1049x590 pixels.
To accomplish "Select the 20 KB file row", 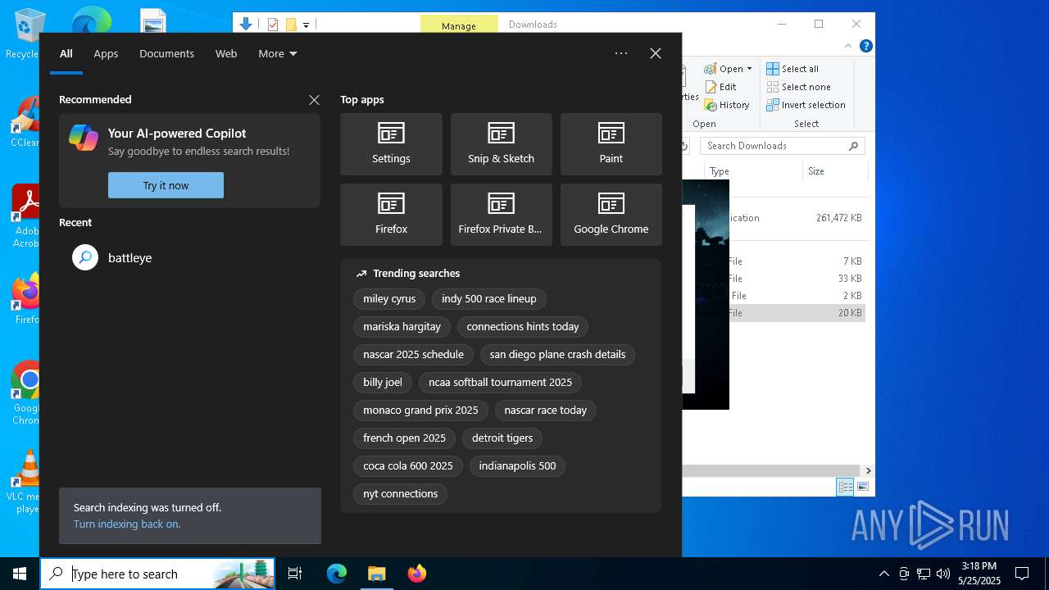I will [797, 313].
